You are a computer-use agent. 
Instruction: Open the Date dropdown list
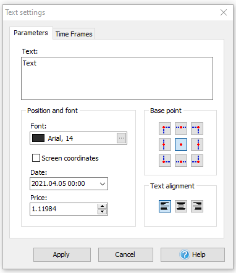tap(103, 183)
